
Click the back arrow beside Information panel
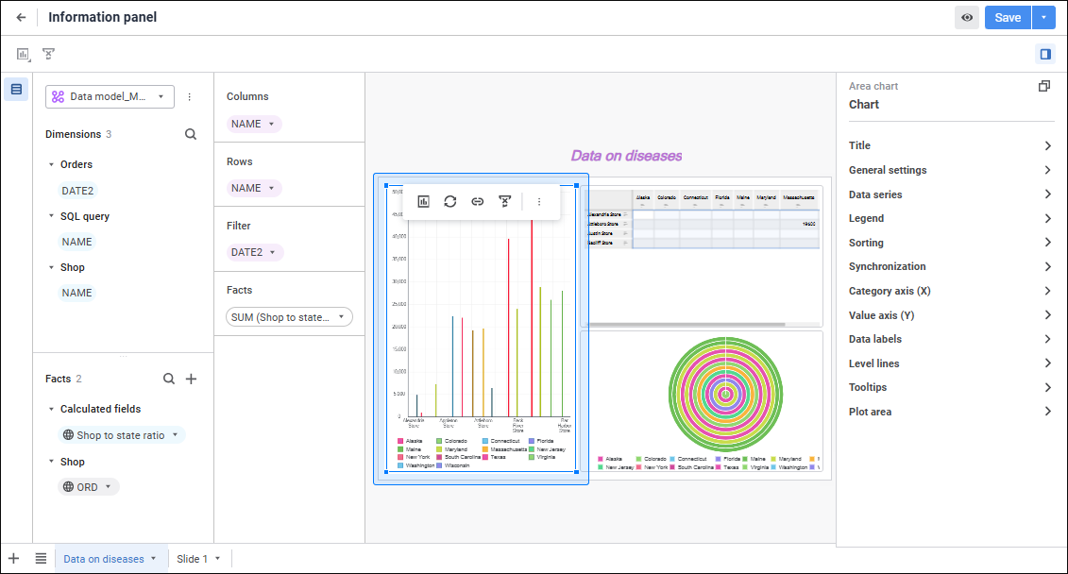pyautogui.click(x=21, y=18)
